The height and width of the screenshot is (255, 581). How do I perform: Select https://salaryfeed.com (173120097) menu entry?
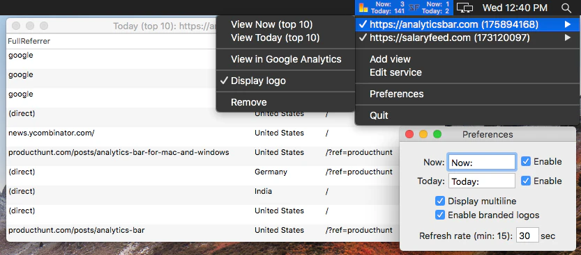tap(467, 38)
